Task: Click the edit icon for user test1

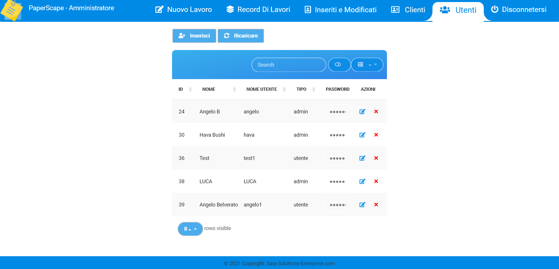Action: click(362, 158)
